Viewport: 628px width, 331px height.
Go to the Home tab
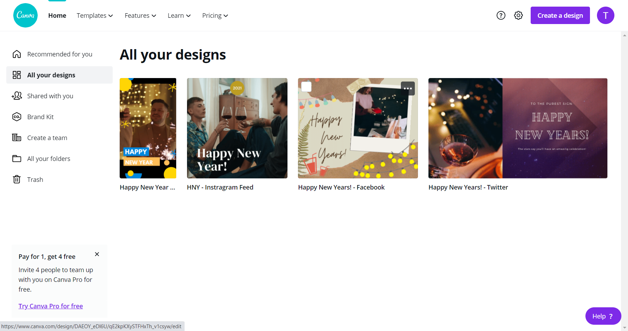click(57, 16)
